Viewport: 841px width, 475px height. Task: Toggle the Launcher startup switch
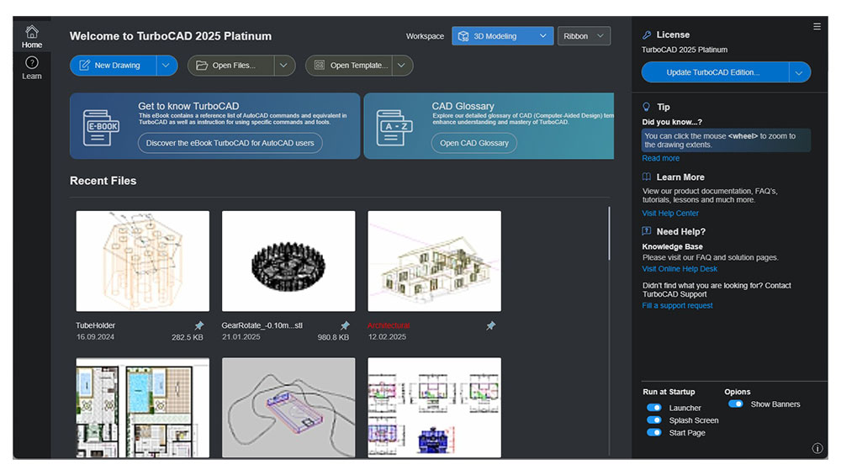pos(653,408)
